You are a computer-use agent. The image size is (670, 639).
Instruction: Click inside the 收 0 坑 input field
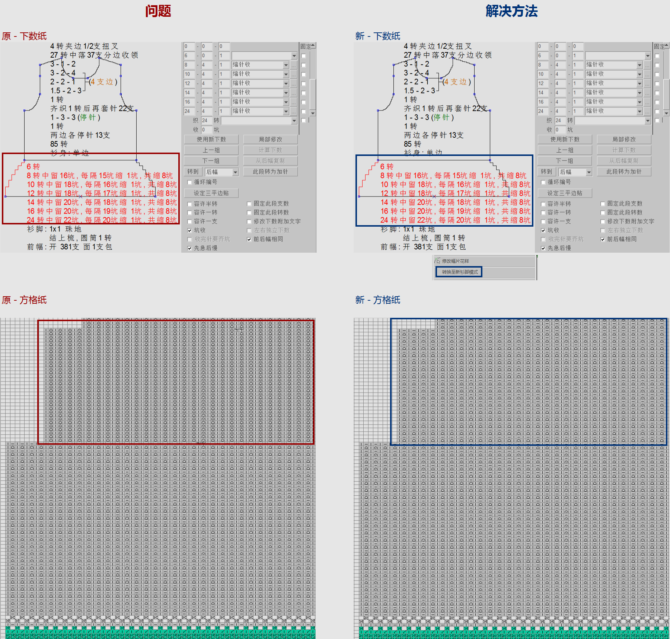click(x=207, y=130)
